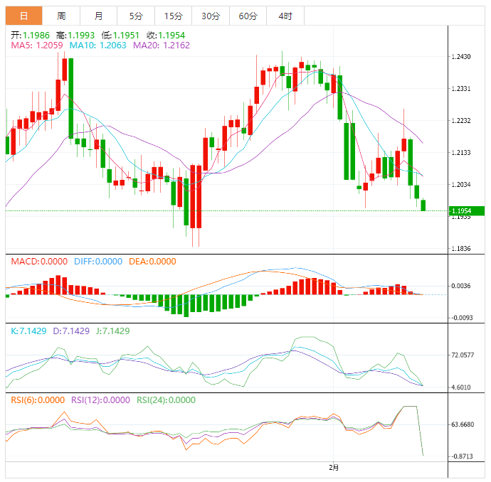
Task: Switch to the 日 daily chart tab
Action: [24, 16]
